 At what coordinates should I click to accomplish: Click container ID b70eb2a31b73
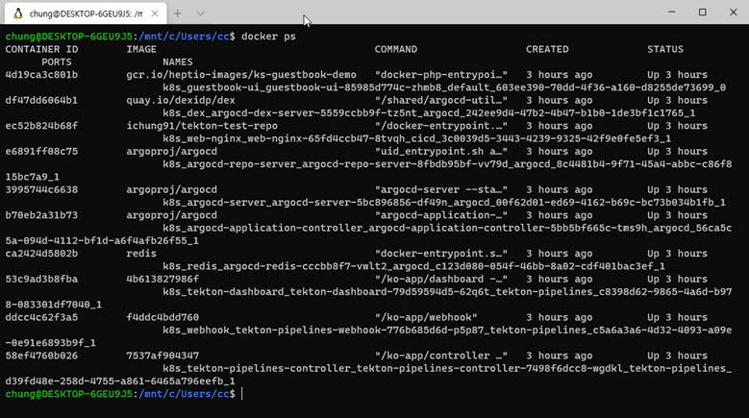point(41,215)
